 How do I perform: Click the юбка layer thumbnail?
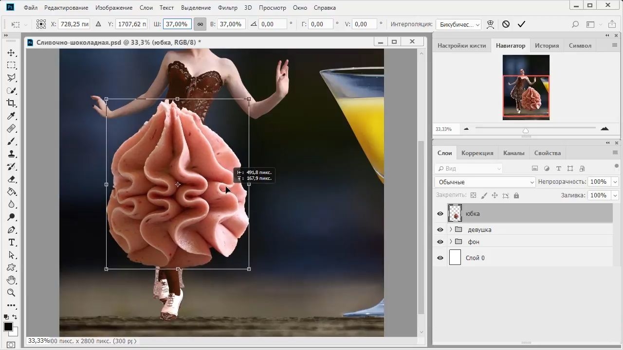455,213
